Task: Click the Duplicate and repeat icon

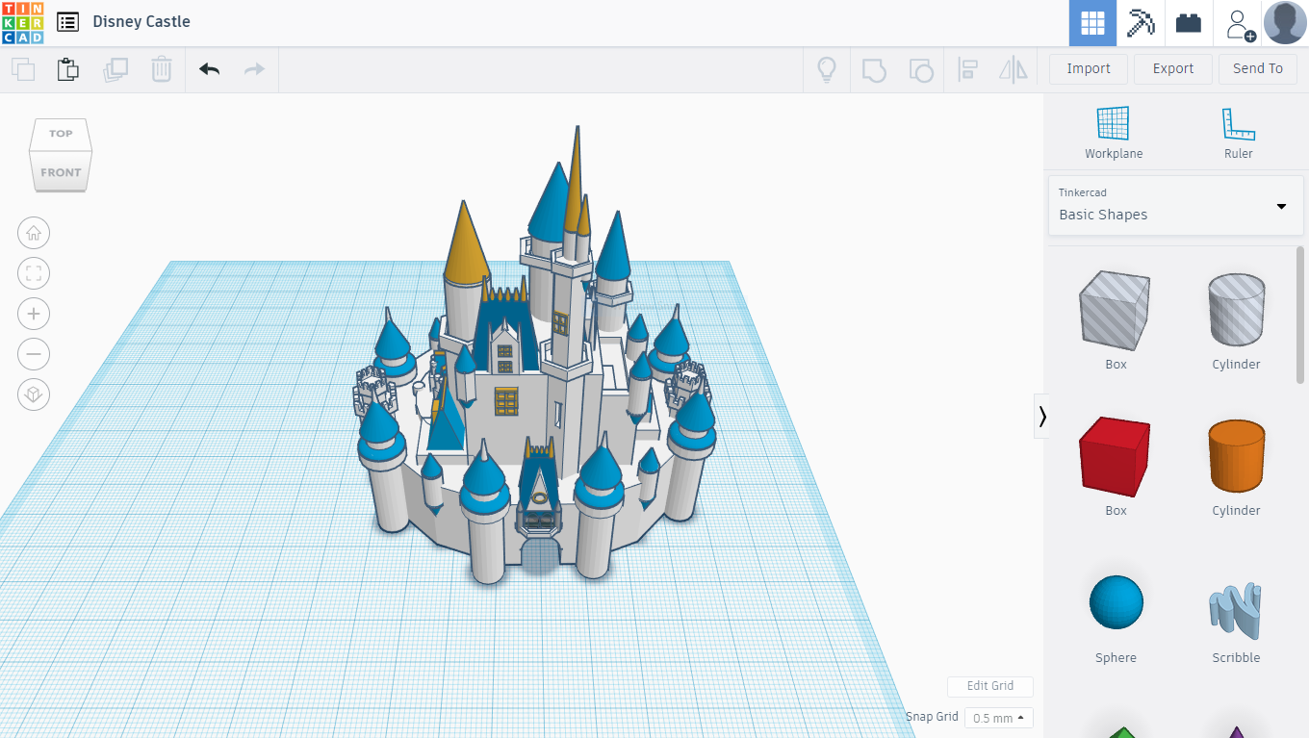Action: pos(115,69)
